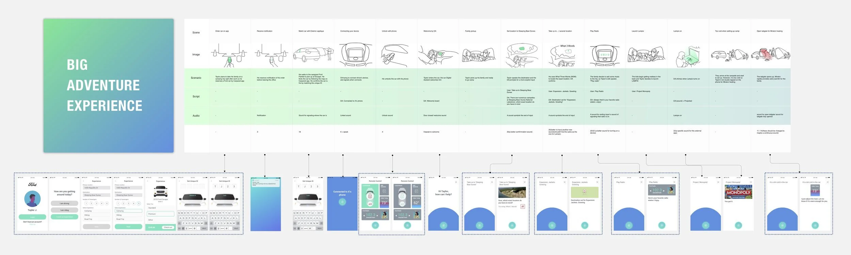Tap assistant orb on 'Hi Taylor' screen
Image resolution: width=851 pixels, height=255 pixels.
point(443,225)
